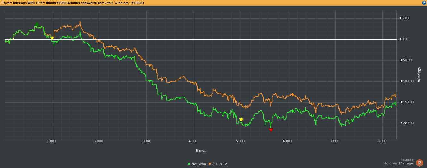The height and width of the screenshot is (168, 427).
Task: Click the -€50,00 axis label
Action: pos(405,60)
